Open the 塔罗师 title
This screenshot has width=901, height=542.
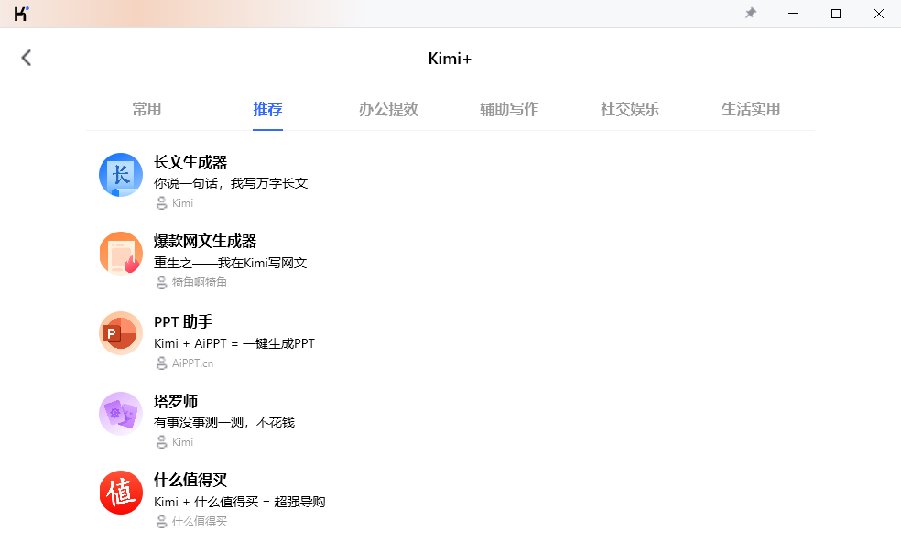point(176,401)
